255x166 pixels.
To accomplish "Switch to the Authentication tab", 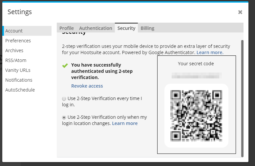I will coord(96,28).
